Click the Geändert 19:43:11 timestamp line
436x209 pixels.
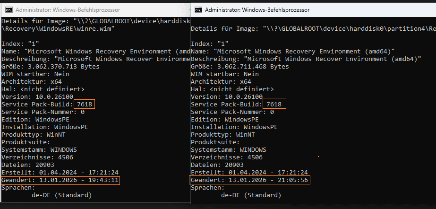60,180
